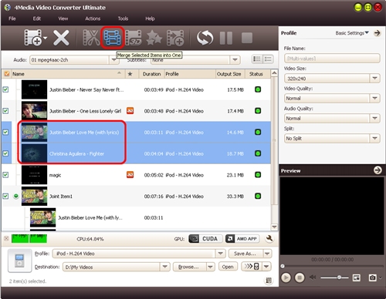Uncheck the magic file checkbox
This screenshot has width=386, height=299.
(x=5, y=175)
